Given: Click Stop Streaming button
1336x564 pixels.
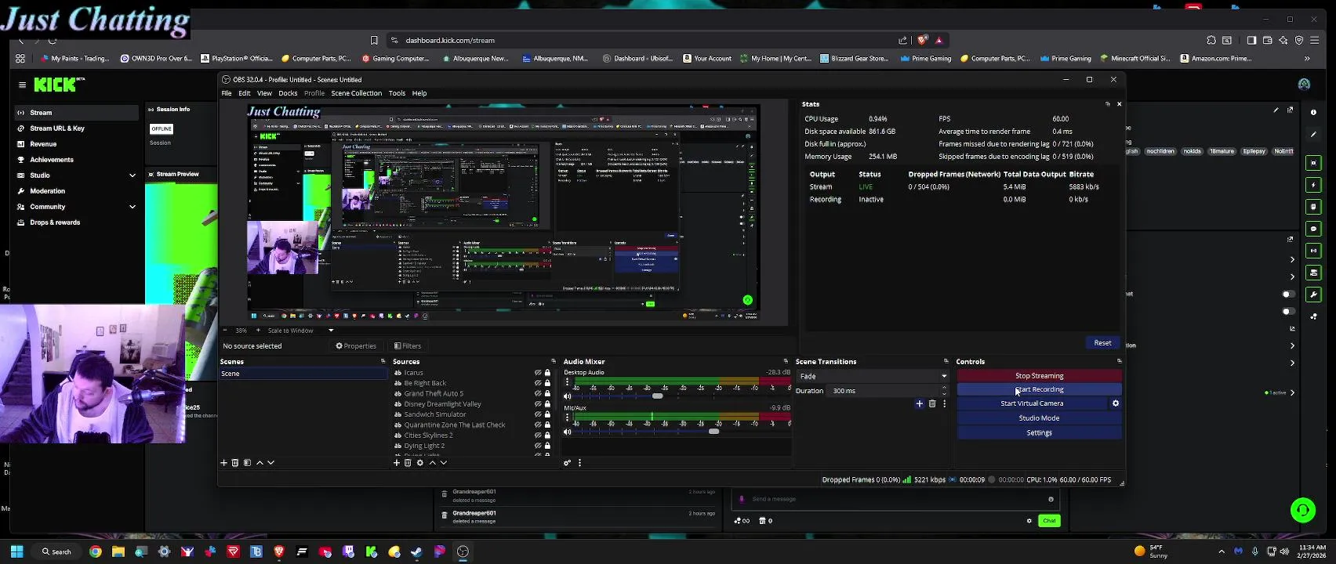Looking at the screenshot, I should coord(1039,376).
